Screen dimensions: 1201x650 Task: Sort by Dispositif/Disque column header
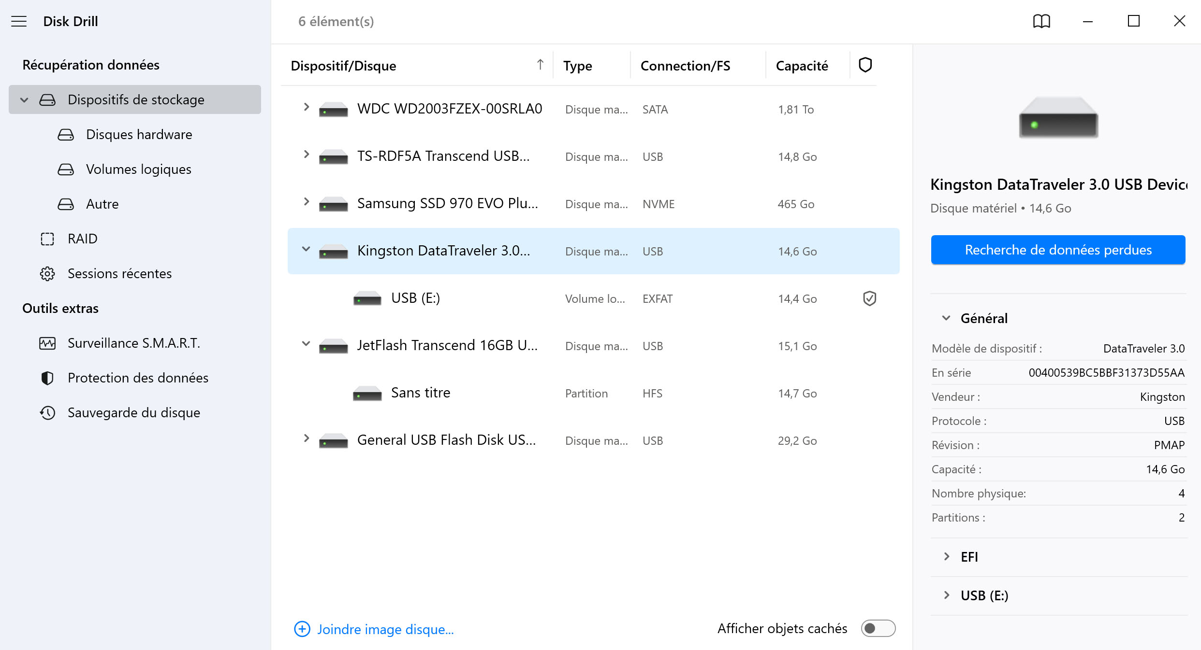pyautogui.click(x=343, y=66)
